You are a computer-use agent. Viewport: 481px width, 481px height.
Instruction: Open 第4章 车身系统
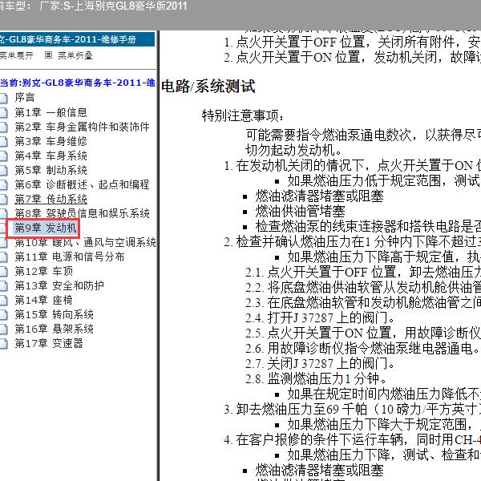[x=51, y=156]
